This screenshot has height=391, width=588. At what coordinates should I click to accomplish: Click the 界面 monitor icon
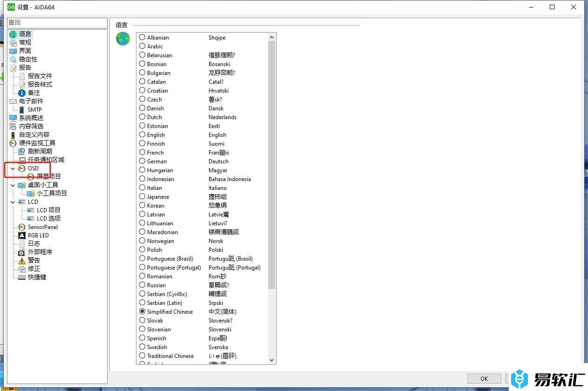13,51
